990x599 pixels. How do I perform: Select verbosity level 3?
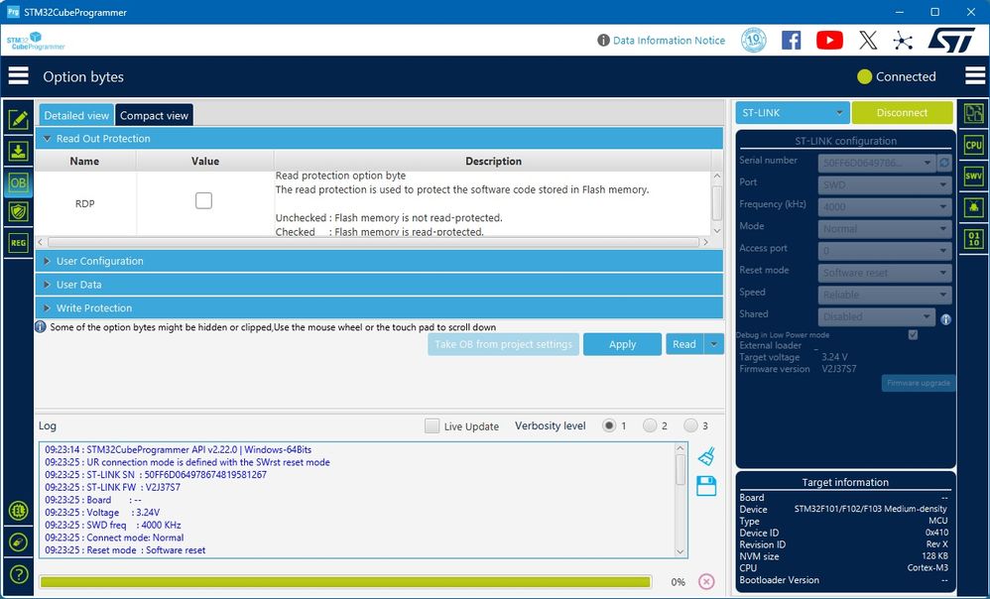tap(690, 426)
